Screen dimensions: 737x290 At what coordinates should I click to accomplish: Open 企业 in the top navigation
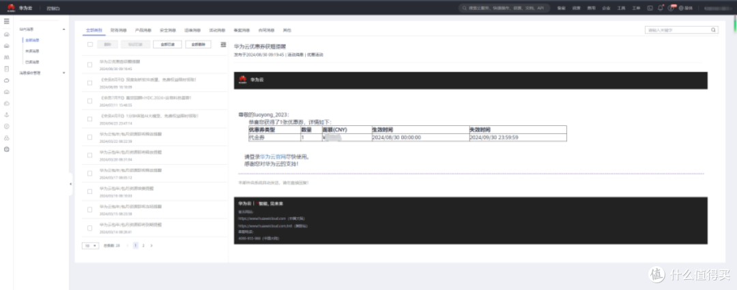pyautogui.click(x=607, y=8)
